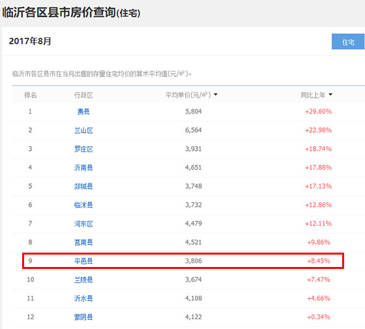Open the 郯城县 district link
This screenshot has width=365, height=329.
pyautogui.click(x=83, y=186)
